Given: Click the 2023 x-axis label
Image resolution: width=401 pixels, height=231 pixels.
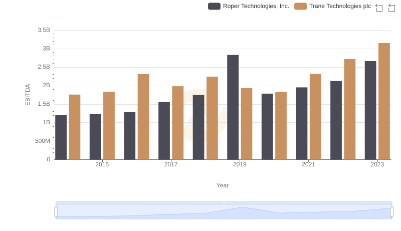Looking at the screenshot, I should (377, 164).
